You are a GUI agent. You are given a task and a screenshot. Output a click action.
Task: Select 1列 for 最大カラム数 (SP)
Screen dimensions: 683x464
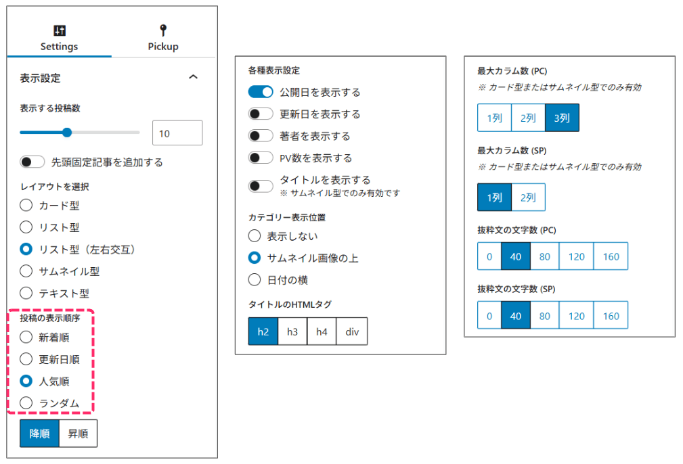pyautogui.click(x=494, y=198)
